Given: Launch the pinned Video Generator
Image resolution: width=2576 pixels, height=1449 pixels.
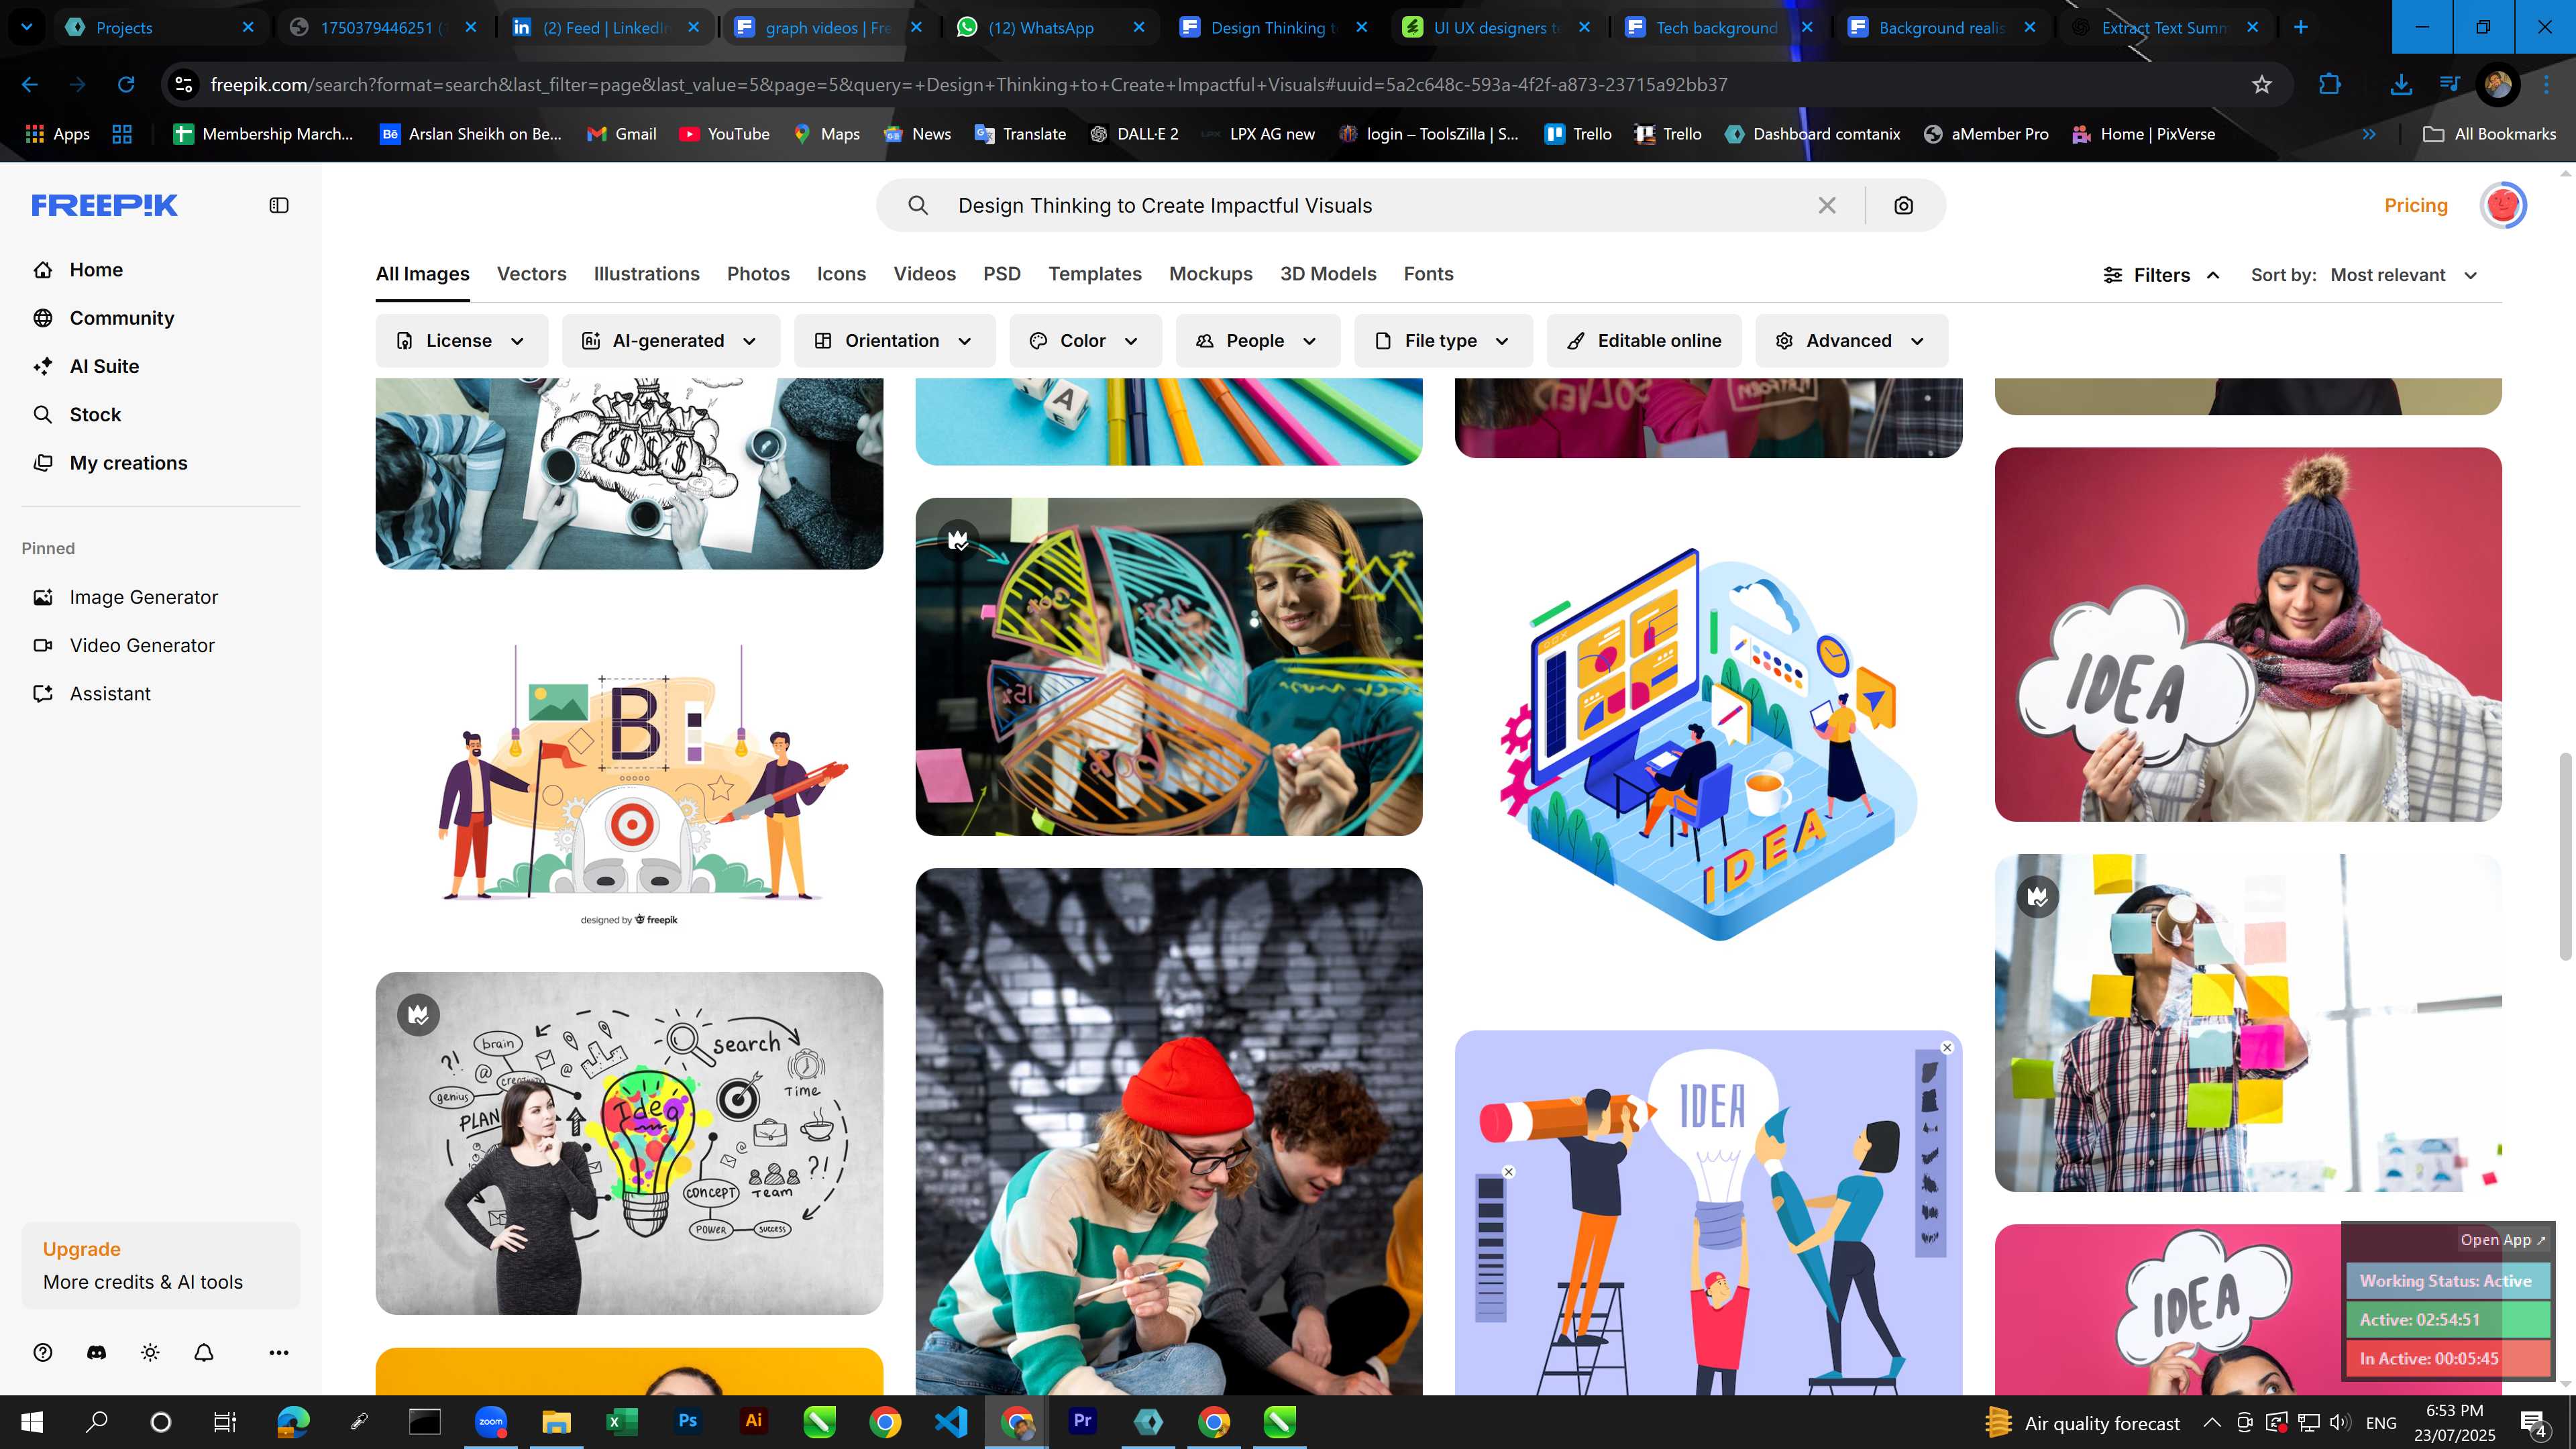Looking at the screenshot, I should click(124, 645).
